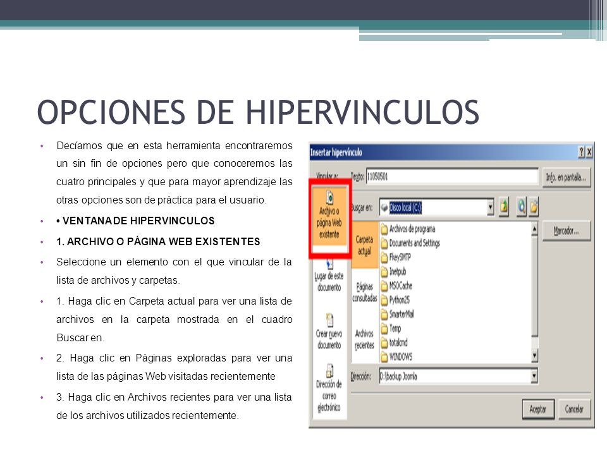The width and height of the screenshot is (607, 455).
Task: Open the Carpeta actual tab
Action: click(x=365, y=245)
